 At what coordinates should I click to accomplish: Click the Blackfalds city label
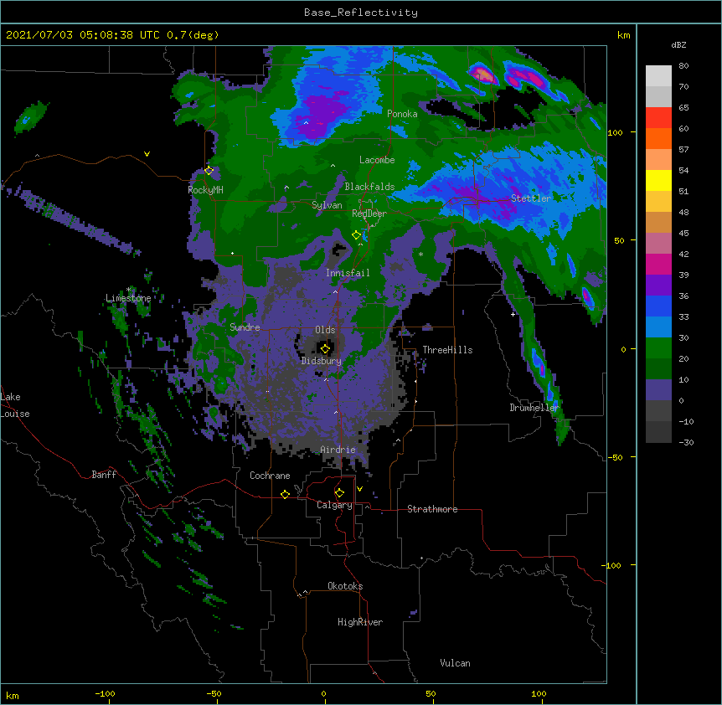tap(369, 187)
